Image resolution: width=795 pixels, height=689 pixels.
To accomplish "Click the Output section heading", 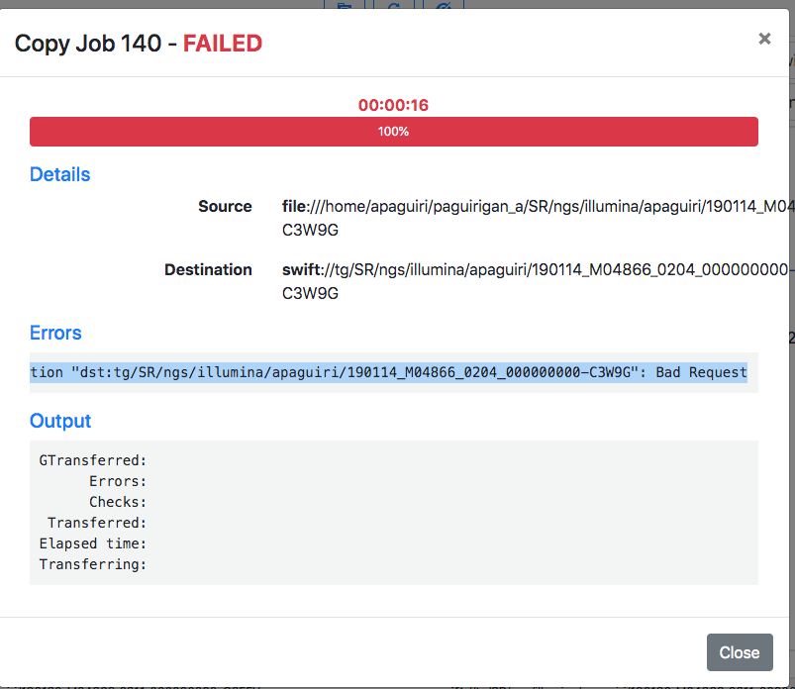I will (59, 421).
